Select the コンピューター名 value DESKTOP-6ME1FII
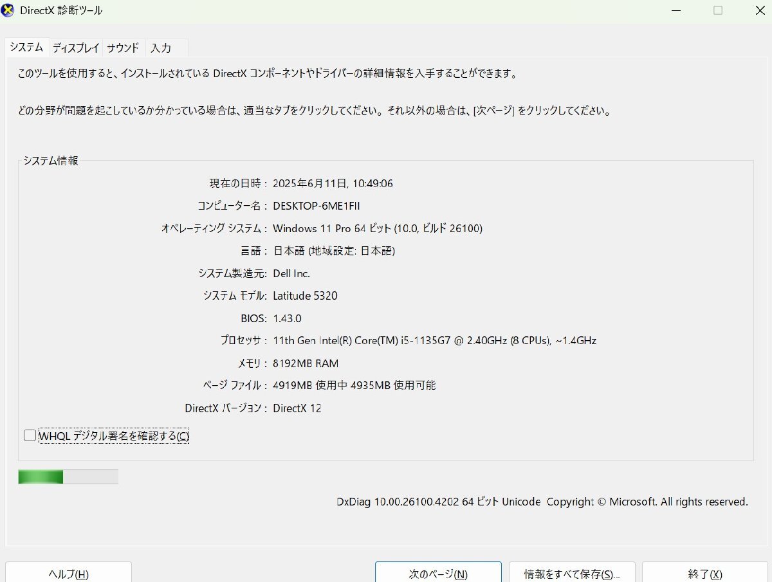Image resolution: width=772 pixels, height=582 pixels. coord(318,206)
